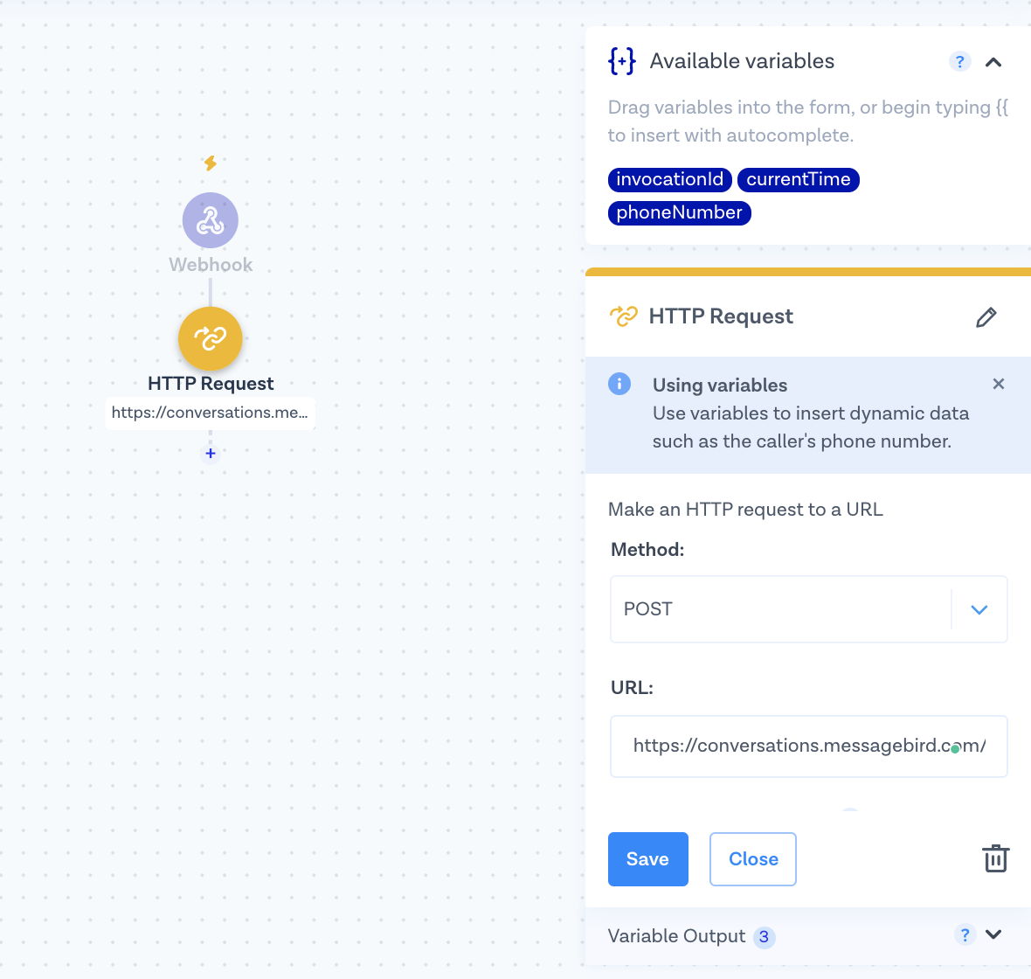This screenshot has height=979, width=1031.
Task: Click the curly braces variables icon
Action: pyautogui.click(x=621, y=61)
